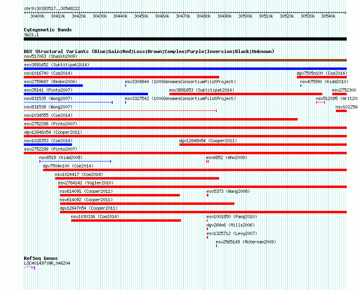Click the 30470k mark on the ruler
358x290 pixels.
183,16
